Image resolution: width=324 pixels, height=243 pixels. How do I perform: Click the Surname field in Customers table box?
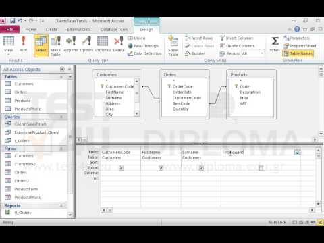point(113,98)
